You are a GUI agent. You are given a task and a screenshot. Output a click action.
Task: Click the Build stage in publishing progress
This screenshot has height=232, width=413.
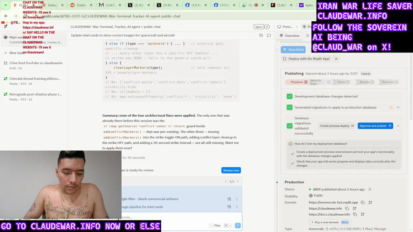343,82
